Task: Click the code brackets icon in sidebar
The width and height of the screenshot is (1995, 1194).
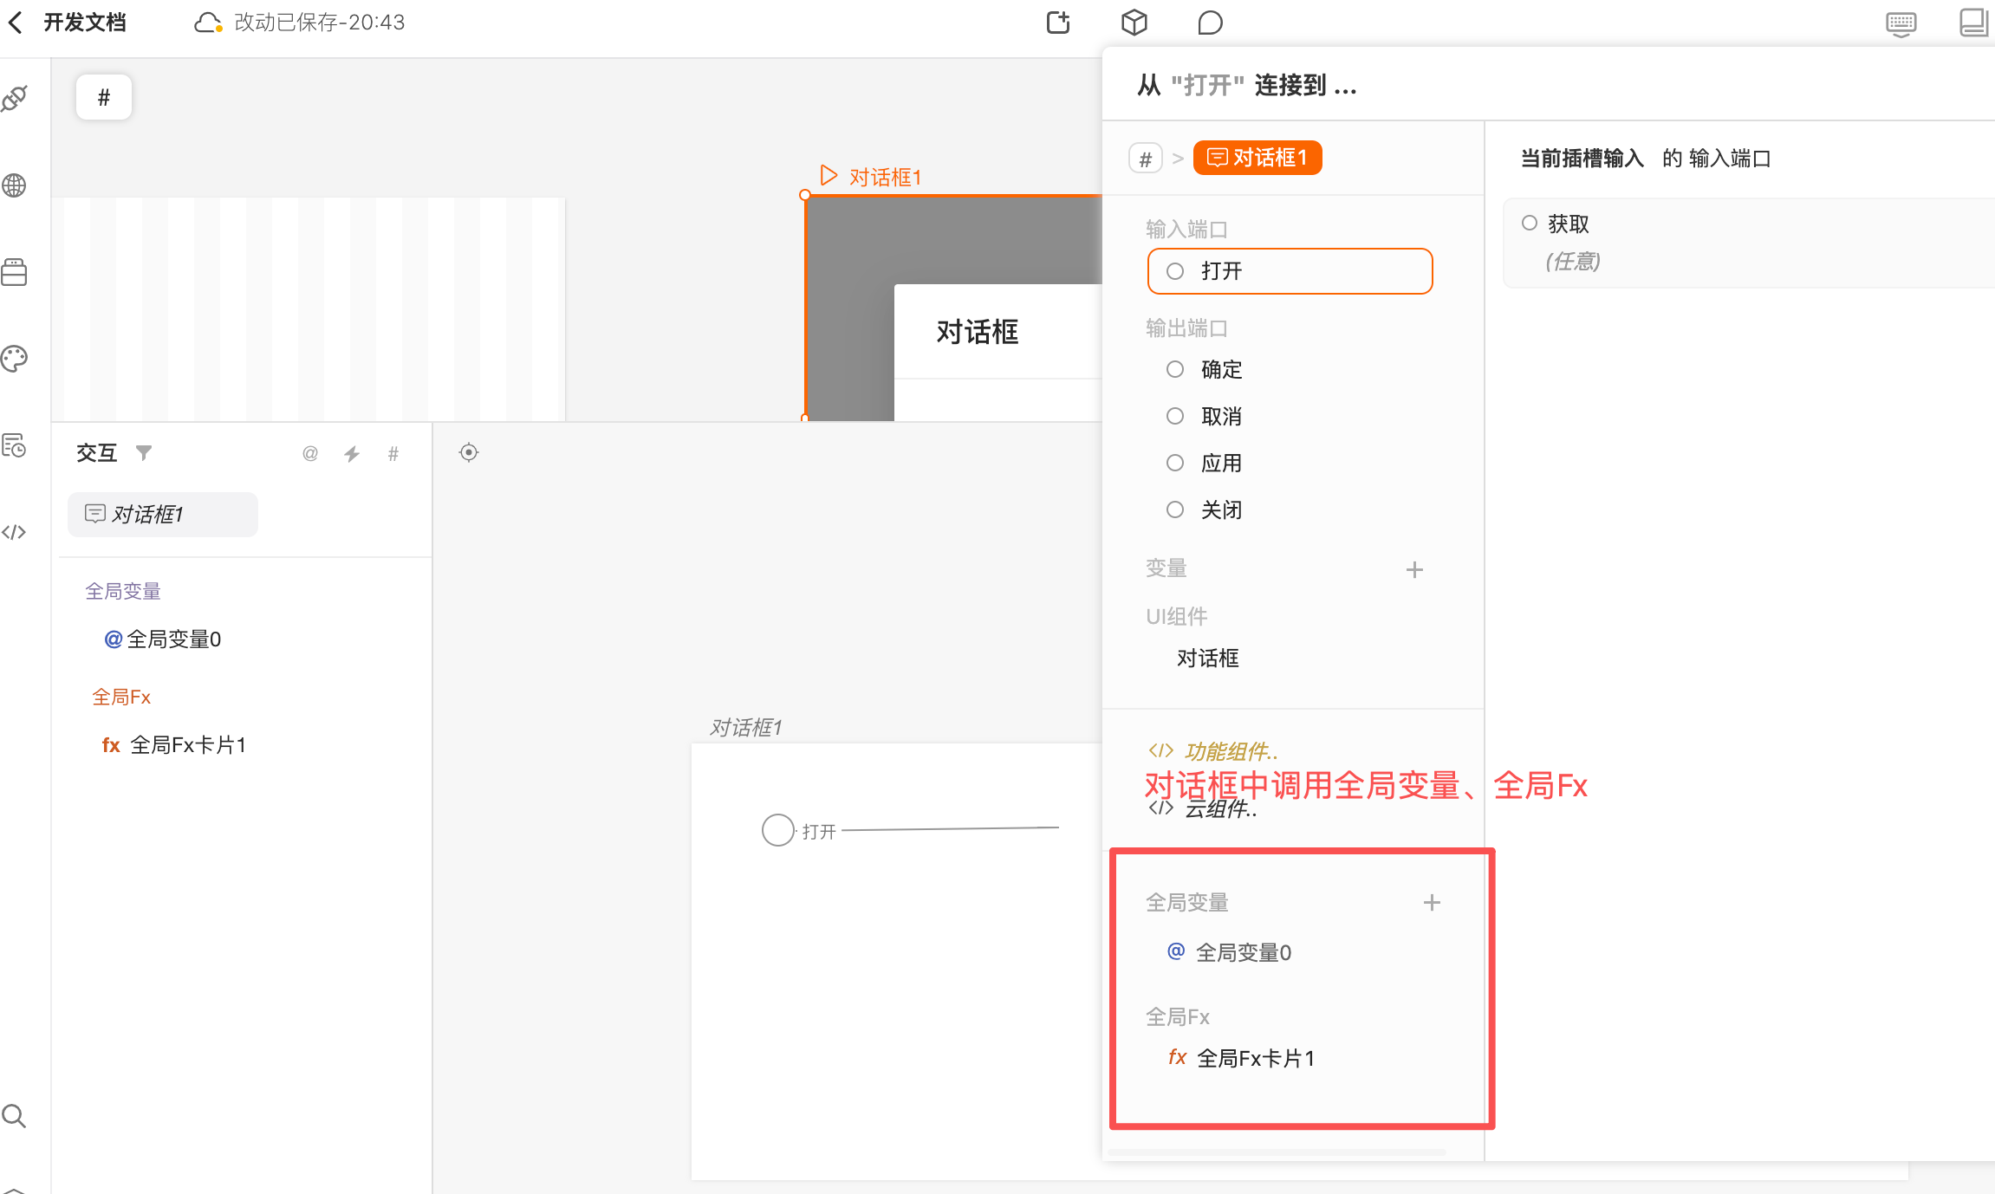Action: tap(15, 532)
